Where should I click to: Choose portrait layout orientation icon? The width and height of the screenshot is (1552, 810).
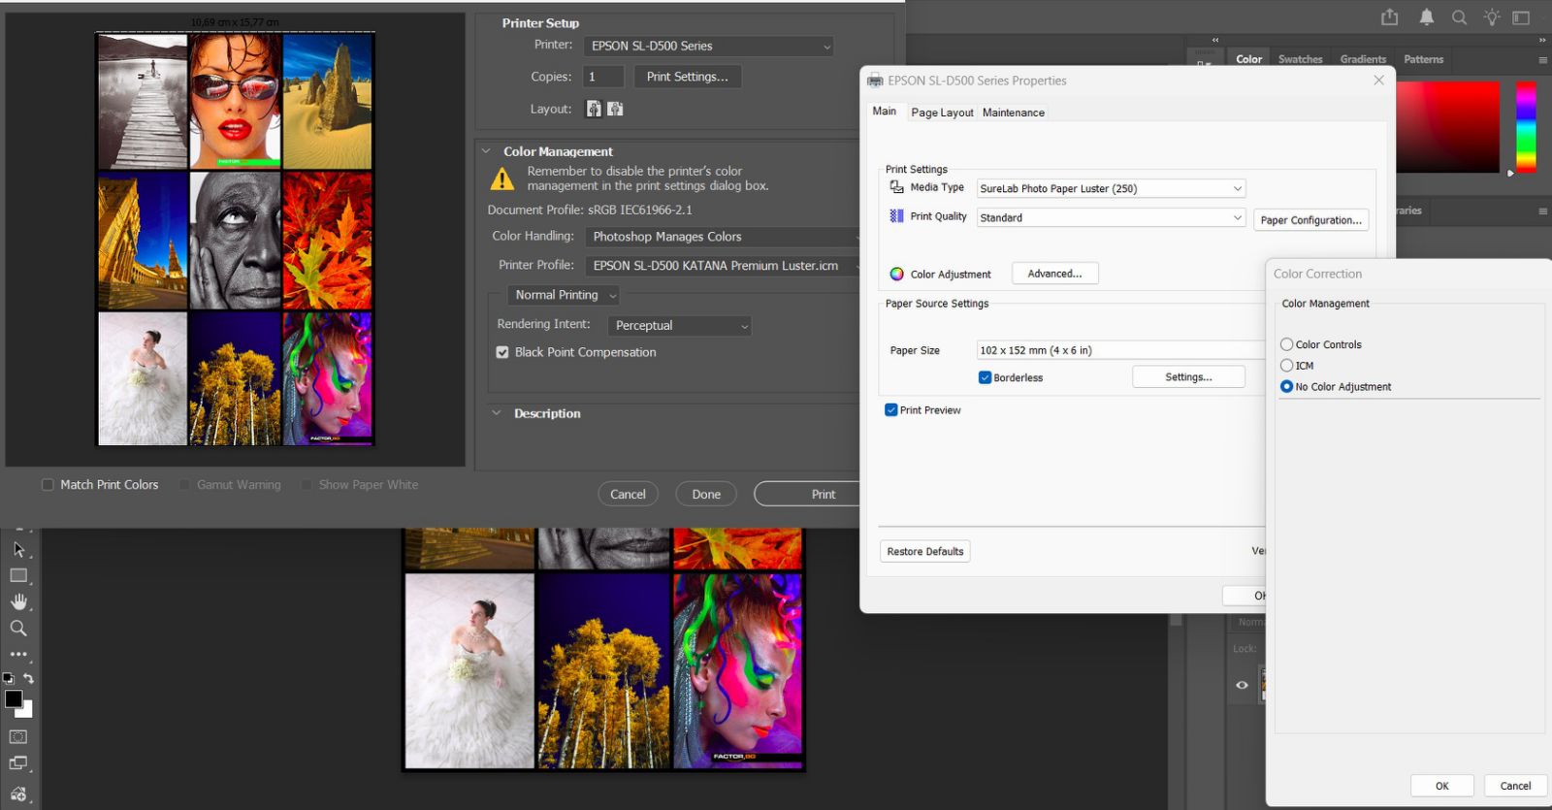coord(594,109)
